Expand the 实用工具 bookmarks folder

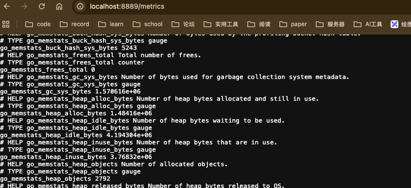(x=221, y=24)
